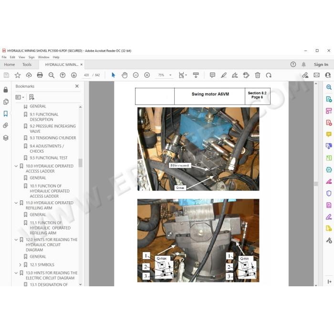Image resolution: width=334 pixels, height=334 pixels.
Task: Collapse 13.0 Hints for Reading Electric Circuit
Action: [16, 273]
